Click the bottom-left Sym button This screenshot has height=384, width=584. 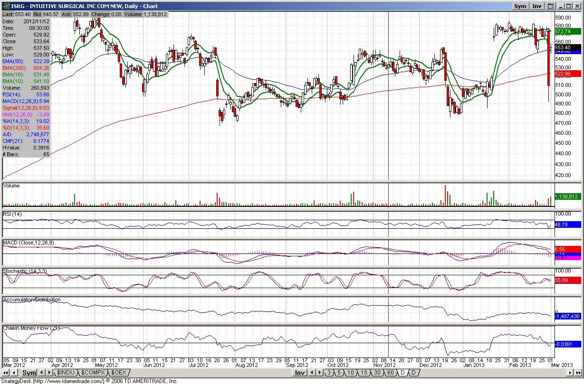click(x=29, y=373)
